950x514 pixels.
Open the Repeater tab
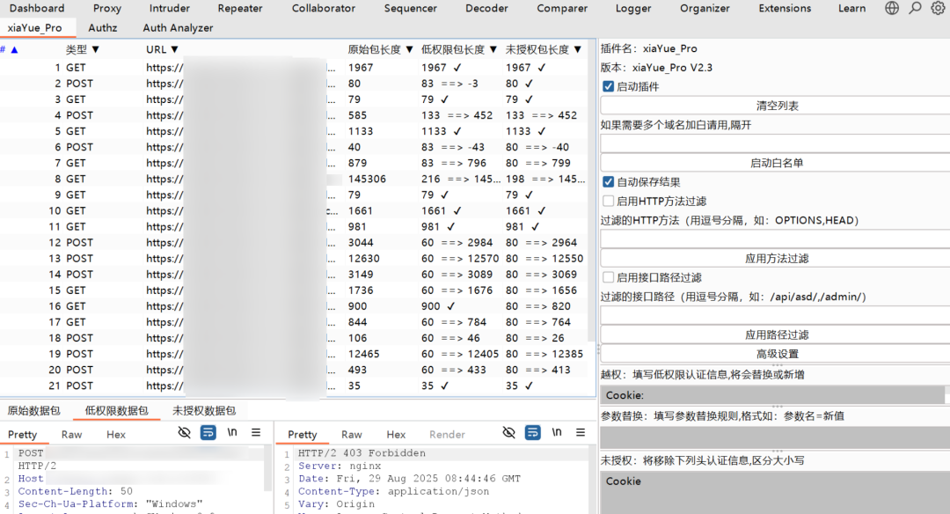[240, 9]
